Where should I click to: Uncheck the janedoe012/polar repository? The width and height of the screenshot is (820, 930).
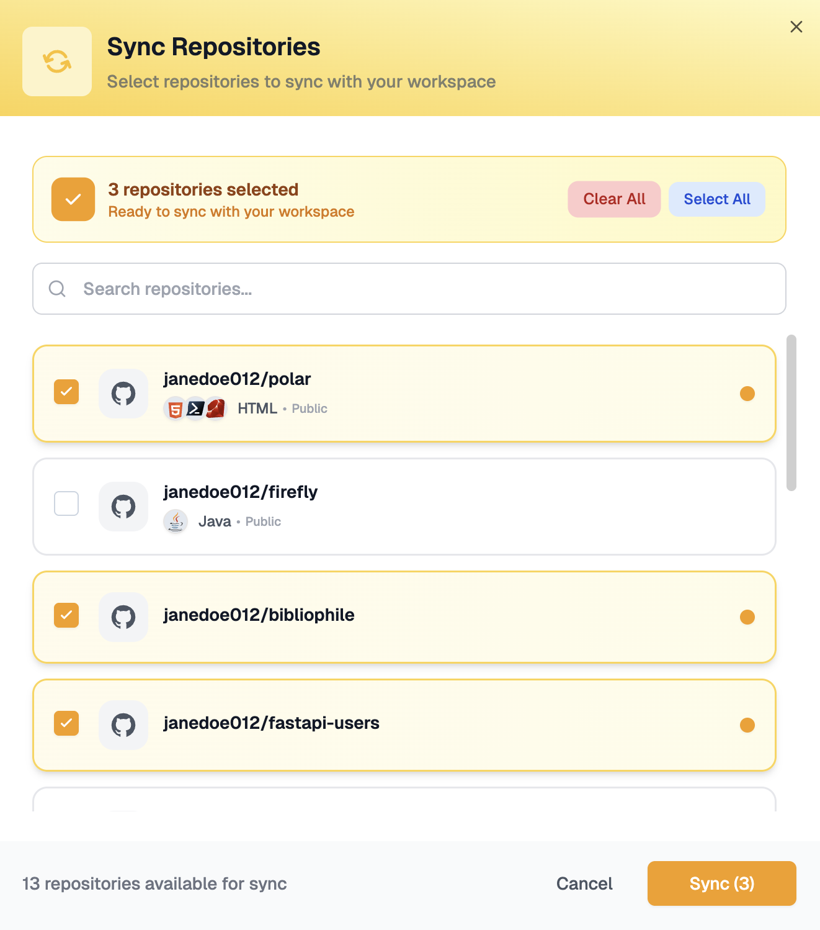(66, 392)
